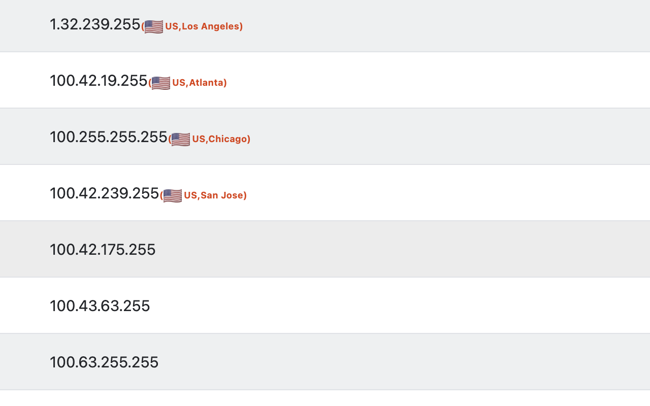
Task: Open the IP address 100.42.239.255
Action: coord(105,193)
